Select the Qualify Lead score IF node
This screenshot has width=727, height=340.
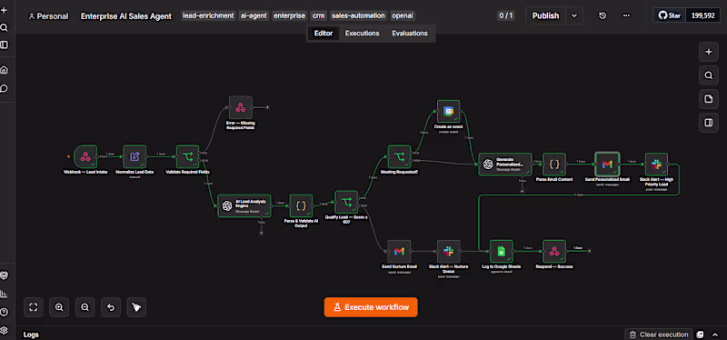[346, 202]
